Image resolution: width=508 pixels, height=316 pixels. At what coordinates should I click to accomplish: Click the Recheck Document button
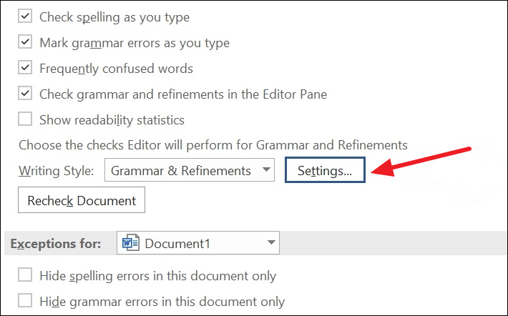click(x=82, y=199)
